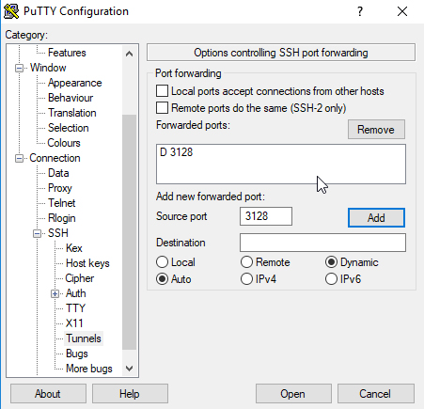Select the IPv6 radio option
The image size is (424, 409).
331,279
